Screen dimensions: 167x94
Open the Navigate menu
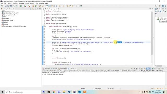[x=21, y=3]
